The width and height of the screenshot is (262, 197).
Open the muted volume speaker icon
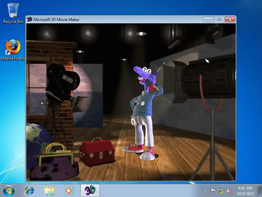point(229,191)
